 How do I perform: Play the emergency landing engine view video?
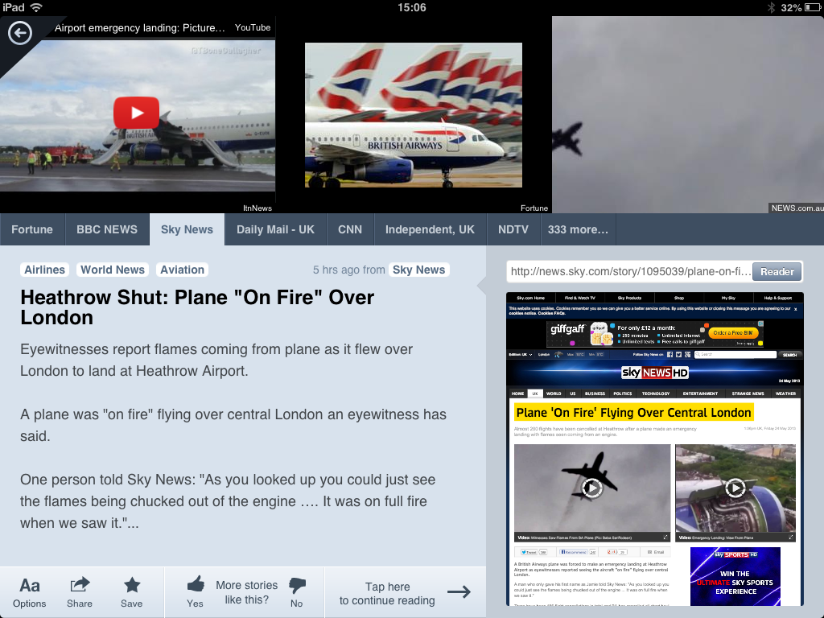pos(735,488)
